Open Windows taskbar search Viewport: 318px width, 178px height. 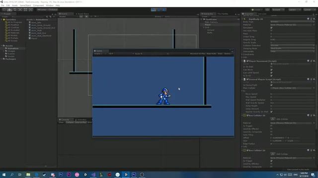point(12,175)
